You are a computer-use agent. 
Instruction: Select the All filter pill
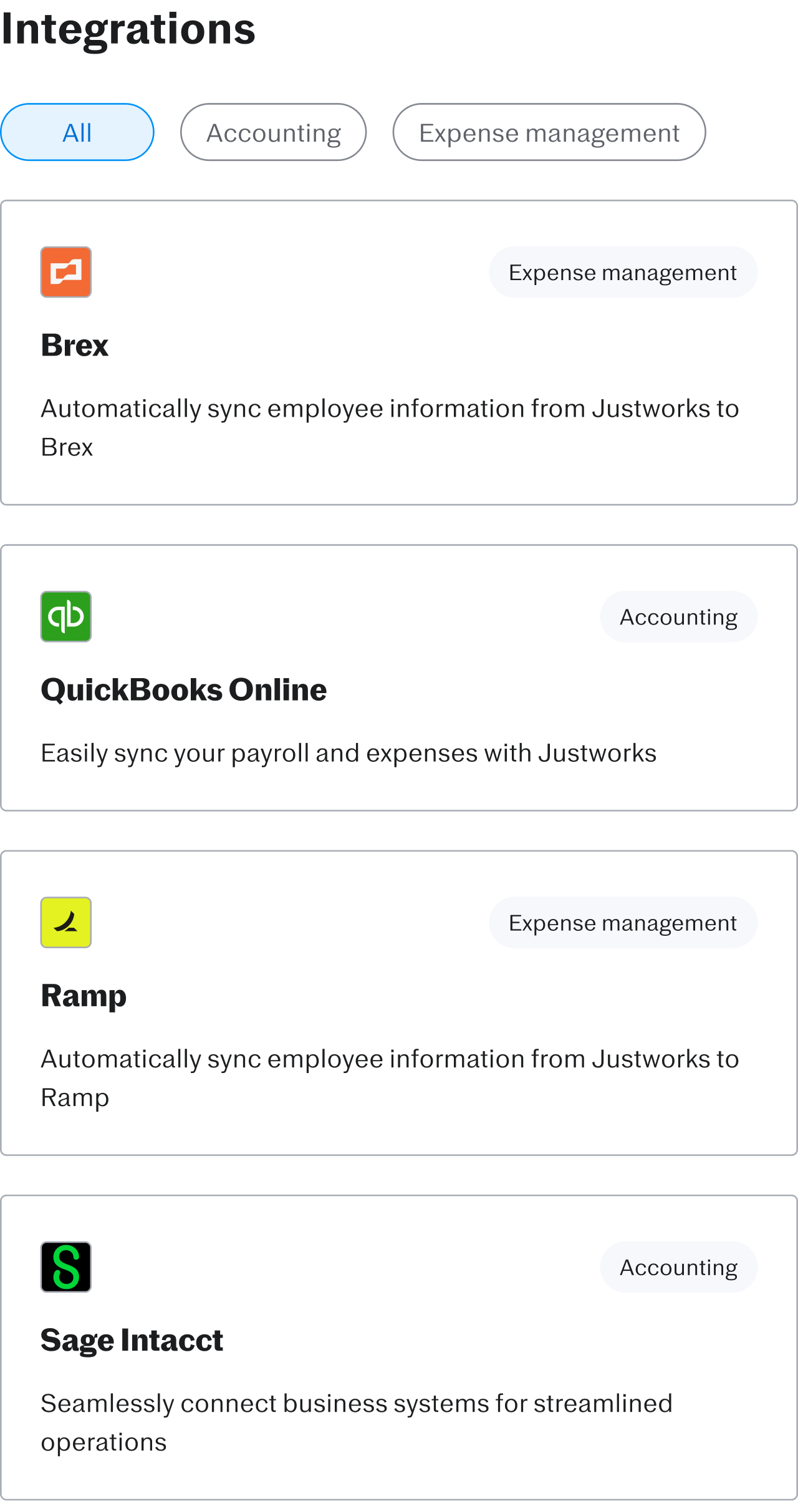coord(77,132)
